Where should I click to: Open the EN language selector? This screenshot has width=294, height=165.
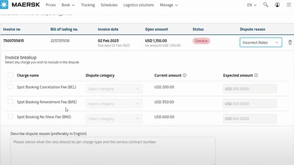(x=252, y=5)
